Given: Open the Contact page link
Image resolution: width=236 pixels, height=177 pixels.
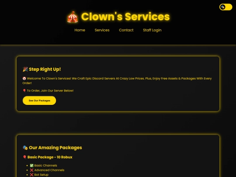Looking at the screenshot, I should tap(126, 30).
